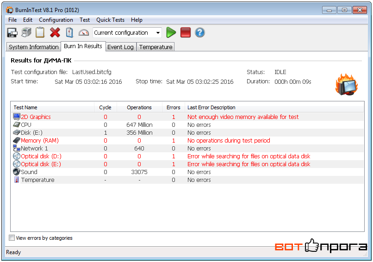Select the 2D Graphics test name

pyautogui.click(x=36, y=117)
